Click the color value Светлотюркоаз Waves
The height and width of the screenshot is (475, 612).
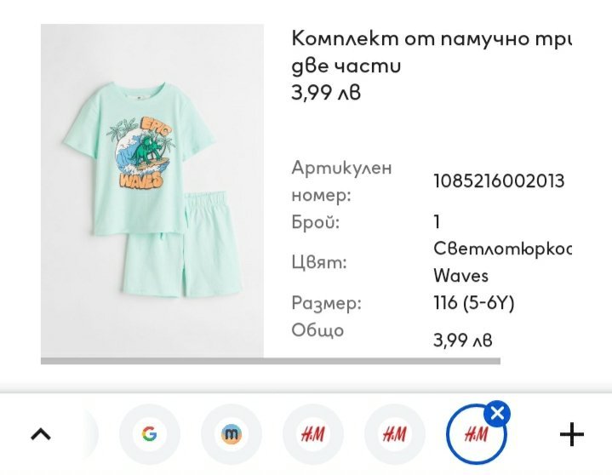coord(502,262)
